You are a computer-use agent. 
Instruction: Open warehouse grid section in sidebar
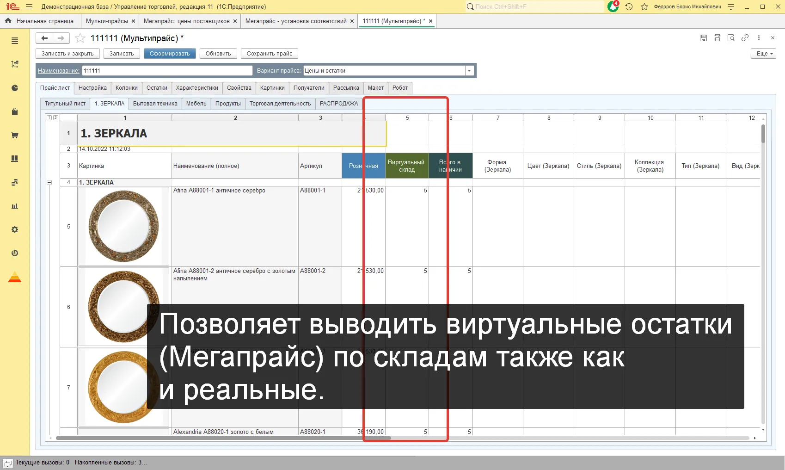(x=15, y=159)
